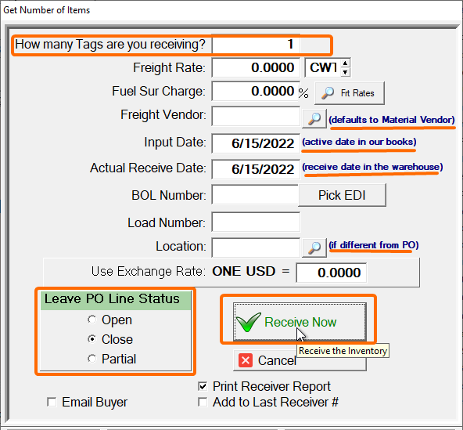This screenshot has width=463, height=430.
Task: Search Freight Vendor with the magnifier icon
Action: 314,118
